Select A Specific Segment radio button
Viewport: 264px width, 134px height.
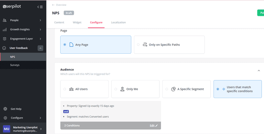click(x=167, y=89)
